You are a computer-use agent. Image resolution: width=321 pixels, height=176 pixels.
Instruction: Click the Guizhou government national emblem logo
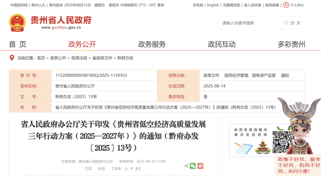pyautogui.click(x=17, y=23)
